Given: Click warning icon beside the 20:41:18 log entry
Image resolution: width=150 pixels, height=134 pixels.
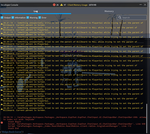Looking at the screenshot, I should pos(2,24).
